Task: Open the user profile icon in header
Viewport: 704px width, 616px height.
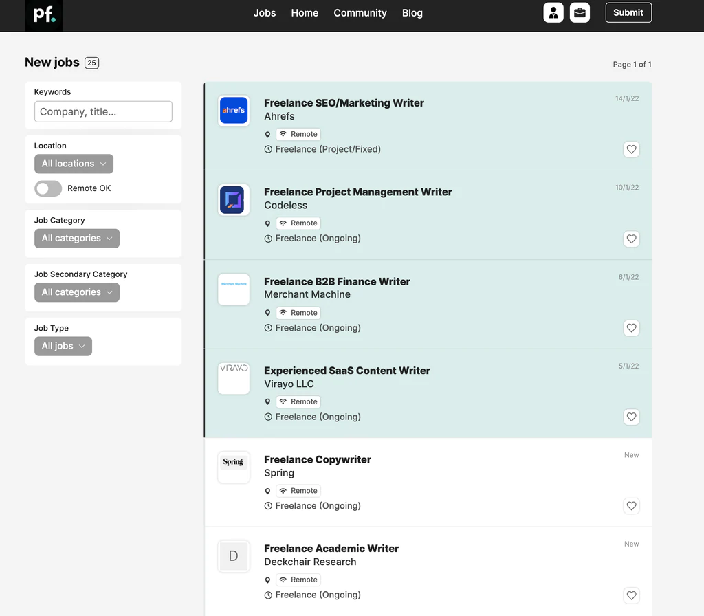Action: [553, 13]
